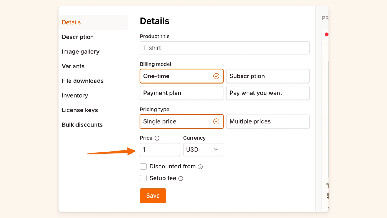Click the Discounted from info icon
This screenshot has height=218, width=387.
(200, 167)
